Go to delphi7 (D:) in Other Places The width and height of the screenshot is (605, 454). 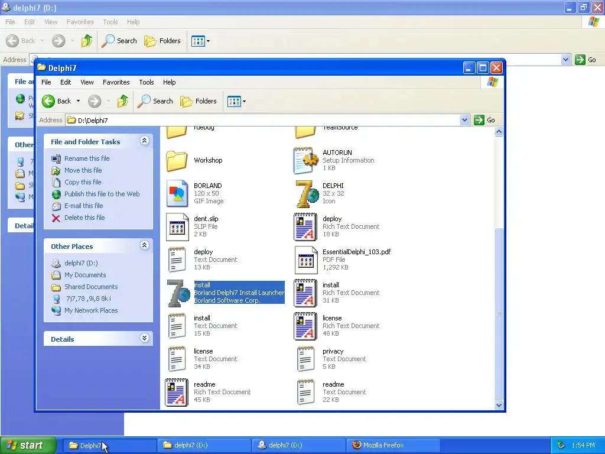81,263
